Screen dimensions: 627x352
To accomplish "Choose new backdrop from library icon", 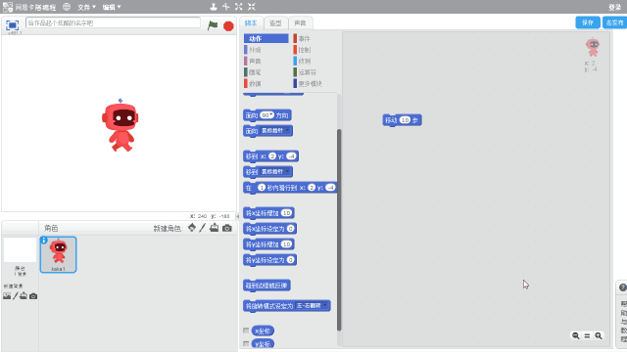I will [7, 296].
